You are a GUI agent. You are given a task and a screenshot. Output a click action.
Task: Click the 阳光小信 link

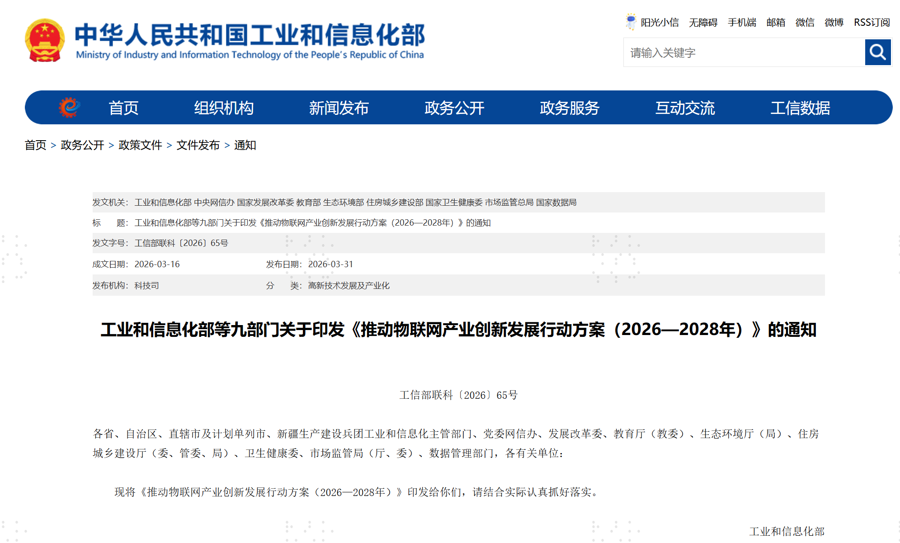660,23
